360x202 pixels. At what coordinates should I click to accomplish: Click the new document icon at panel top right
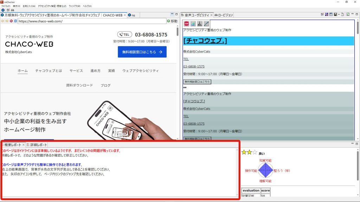point(342,14)
